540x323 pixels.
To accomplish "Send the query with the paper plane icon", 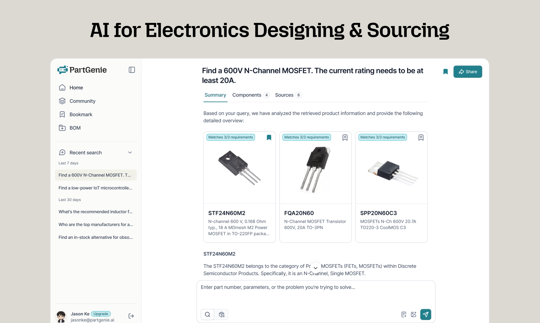I will point(425,314).
